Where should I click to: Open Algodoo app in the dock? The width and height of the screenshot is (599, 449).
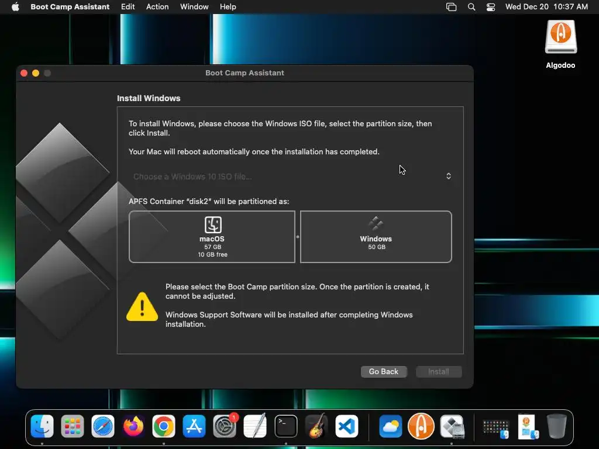[421, 426]
